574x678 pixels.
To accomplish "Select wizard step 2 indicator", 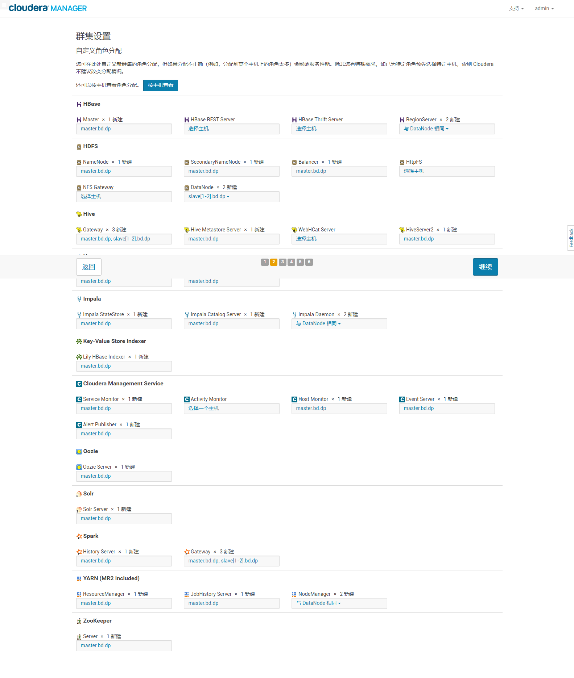I will (x=274, y=262).
